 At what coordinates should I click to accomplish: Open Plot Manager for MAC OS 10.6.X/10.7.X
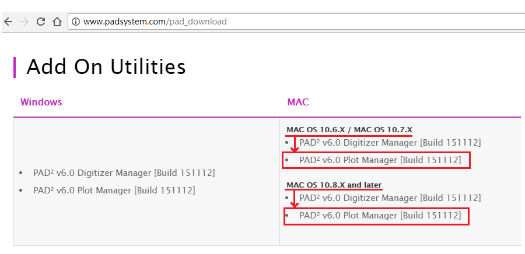[x=380, y=160]
